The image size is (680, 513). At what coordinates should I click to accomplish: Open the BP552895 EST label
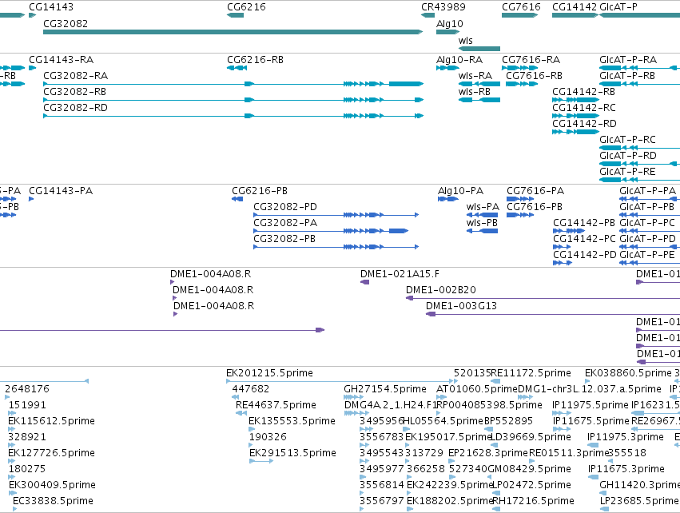click(x=508, y=421)
